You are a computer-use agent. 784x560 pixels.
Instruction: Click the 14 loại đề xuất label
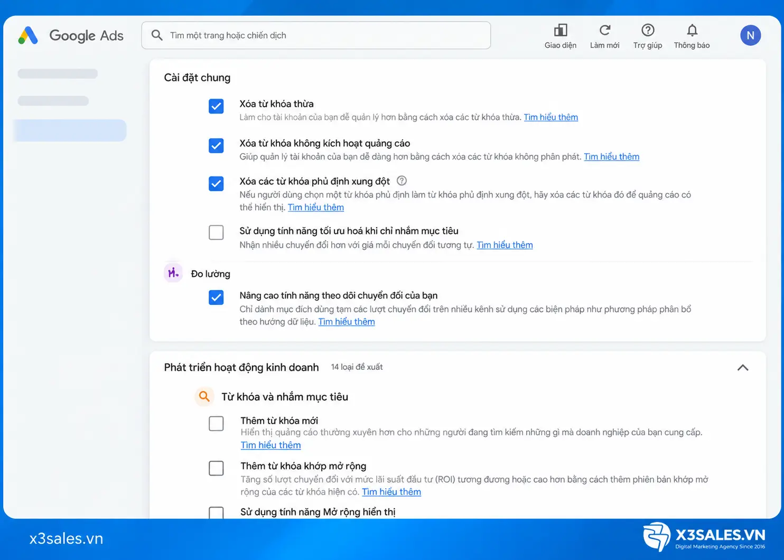click(357, 367)
